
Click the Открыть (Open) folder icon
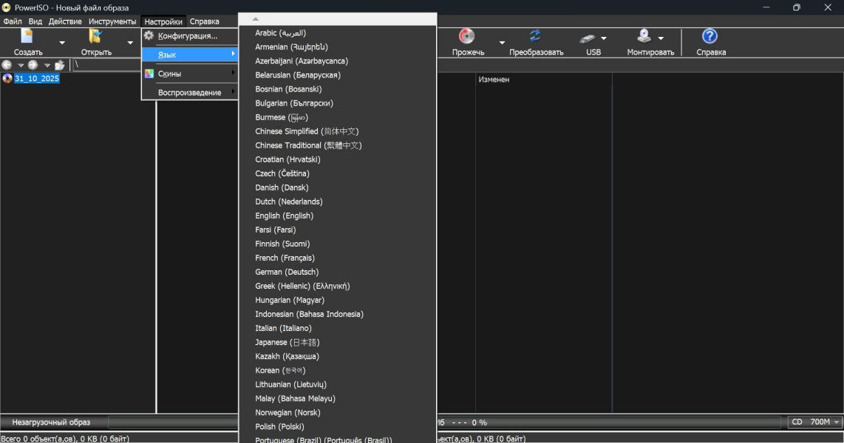point(96,37)
